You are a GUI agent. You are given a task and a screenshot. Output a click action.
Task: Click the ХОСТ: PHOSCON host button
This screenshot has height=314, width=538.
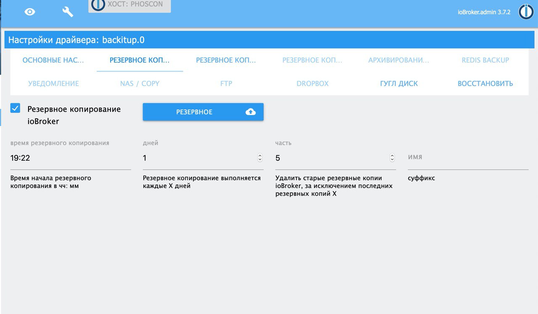point(129,5)
